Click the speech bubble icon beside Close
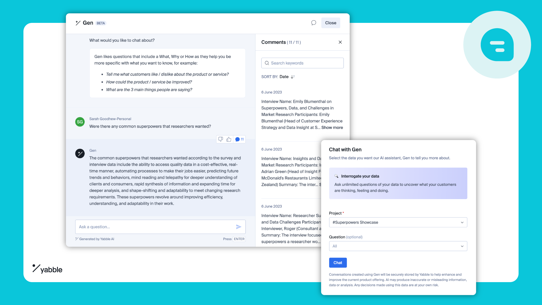Image resolution: width=542 pixels, height=305 pixels. (x=314, y=23)
